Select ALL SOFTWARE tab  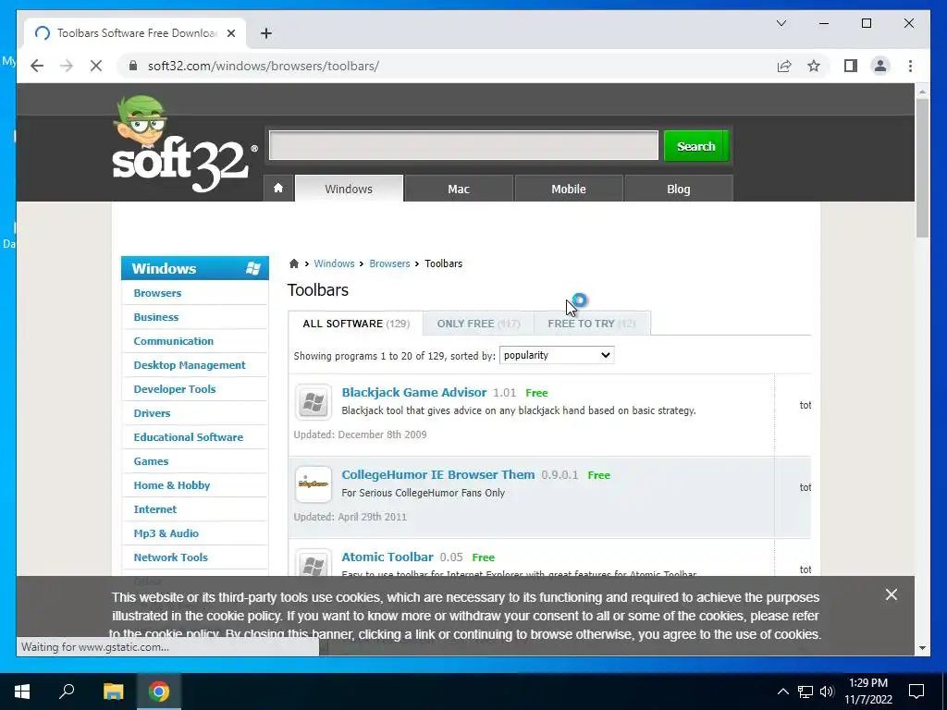[356, 324]
